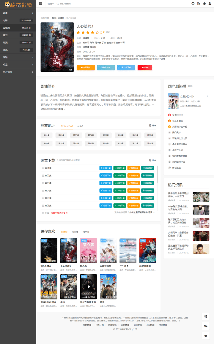Open 女孩冲冲冲 poster thumbnail
The width and height of the screenshot is (214, 344).
(x=173, y=101)
